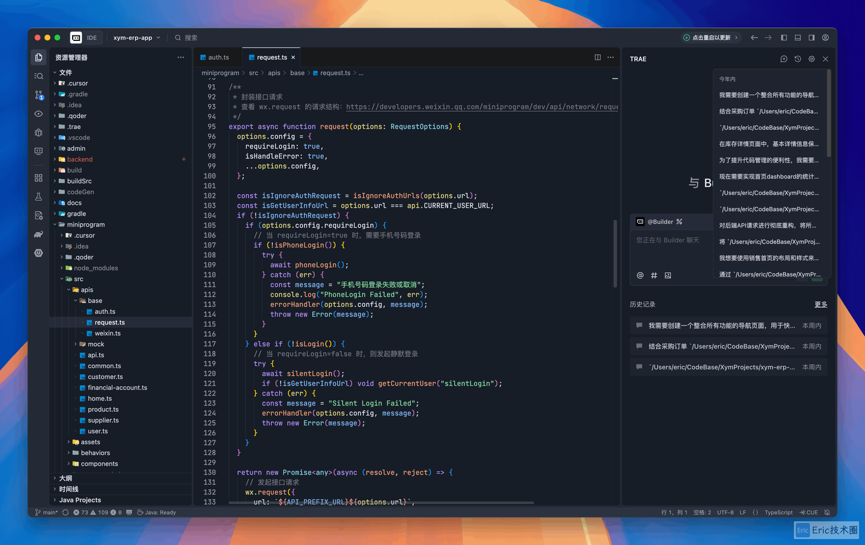Open the Search panel in the sidebar
Screen dimensions: 865x545
pyautogui.click(x=38, y=76)
